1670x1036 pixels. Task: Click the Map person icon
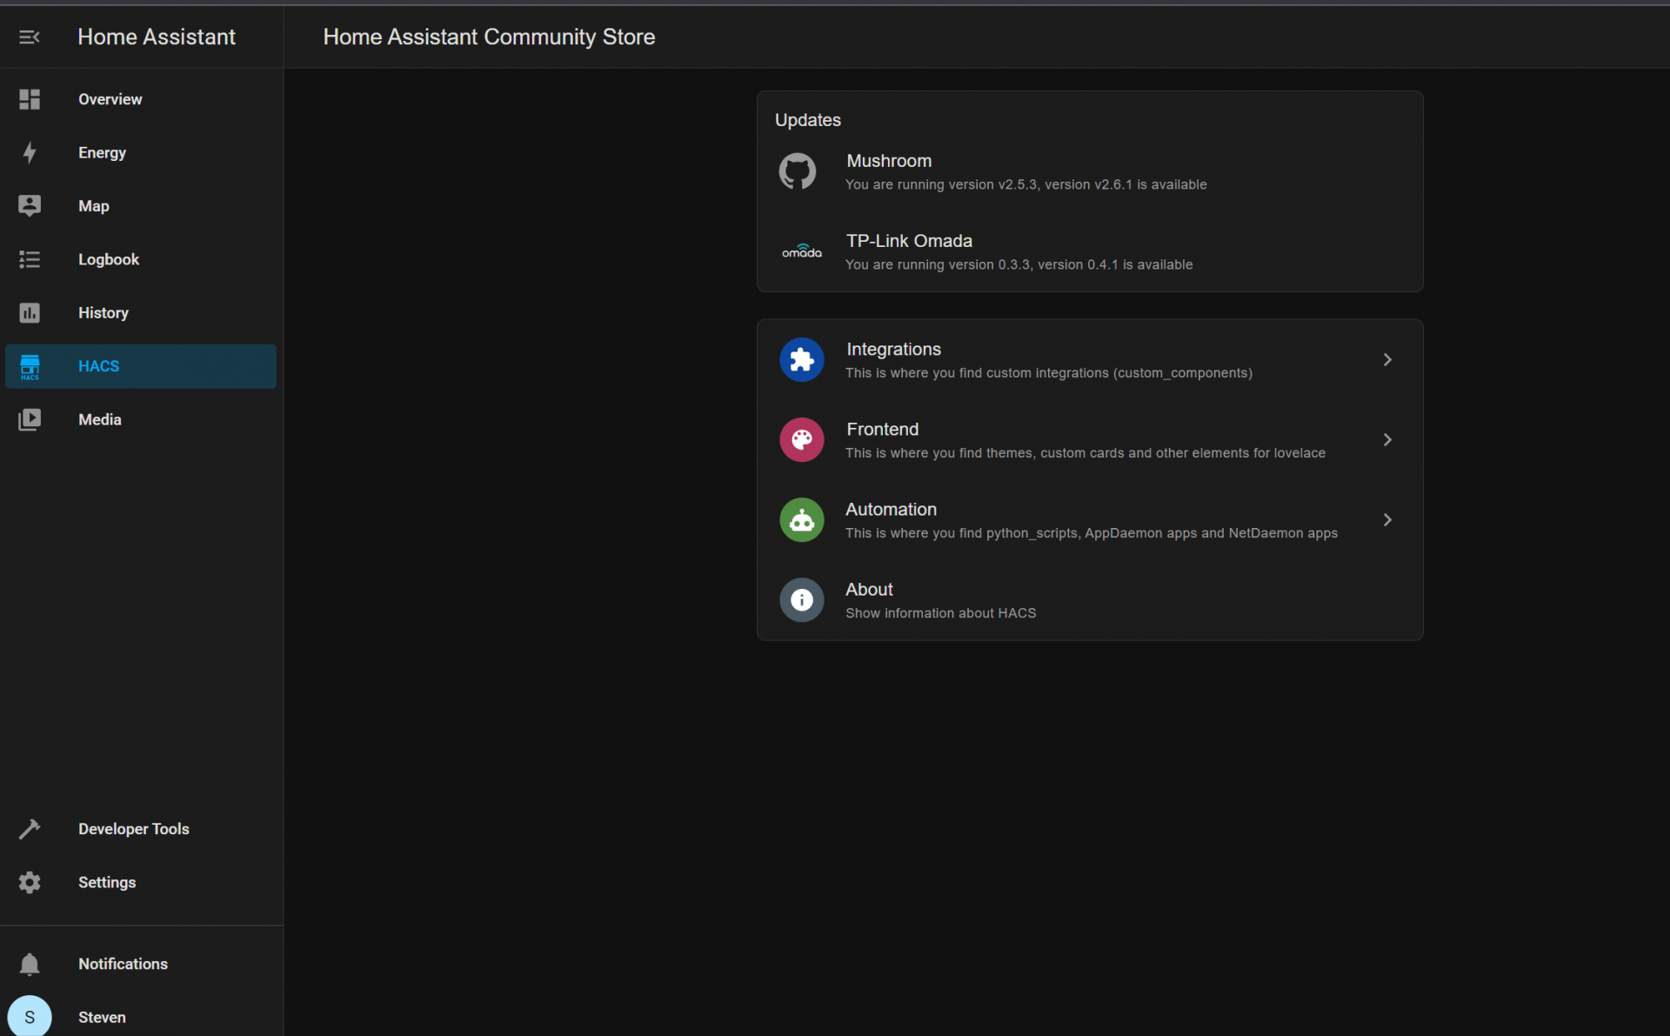(30, 206)
